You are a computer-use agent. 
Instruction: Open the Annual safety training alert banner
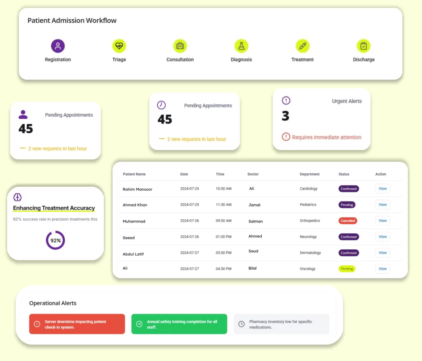(x=179, y=324)
